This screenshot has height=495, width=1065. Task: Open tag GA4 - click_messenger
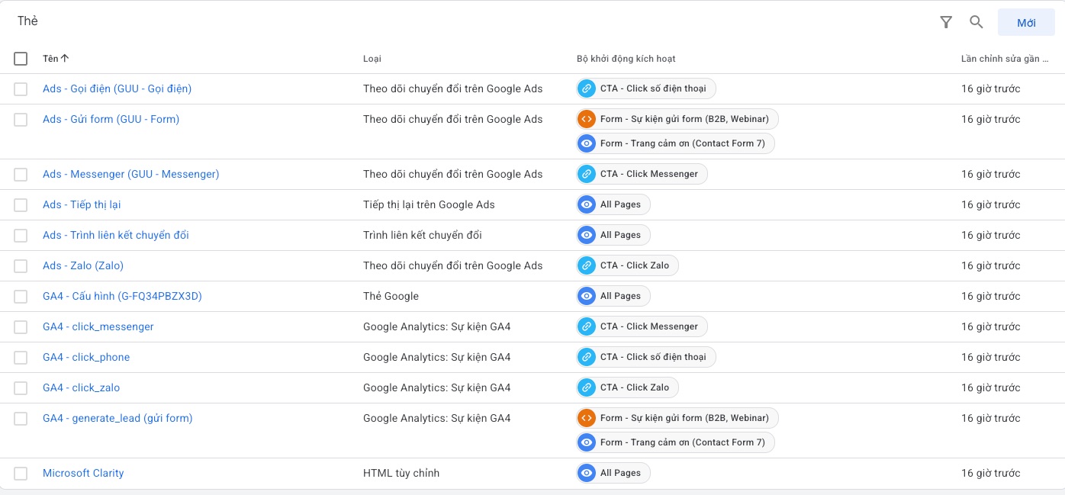pos(98,326)
